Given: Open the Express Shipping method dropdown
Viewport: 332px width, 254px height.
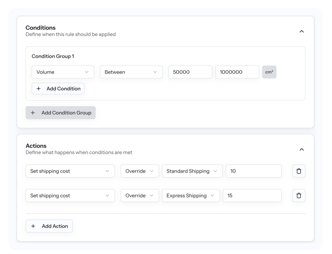Looking at the screenshot, I should (191, 195).
